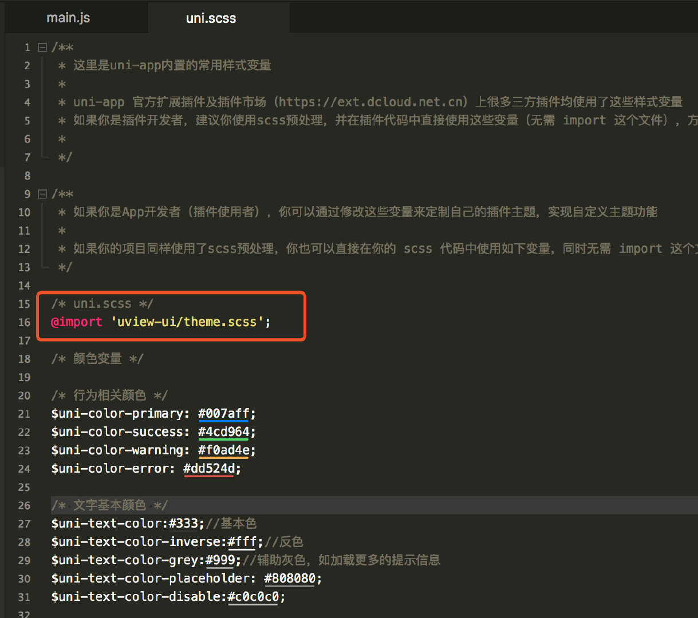
Task: Click line number 26 in the gutter
Action: point(24,505)
